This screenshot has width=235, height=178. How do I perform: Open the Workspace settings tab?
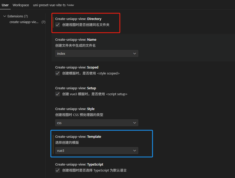(21, 5)
